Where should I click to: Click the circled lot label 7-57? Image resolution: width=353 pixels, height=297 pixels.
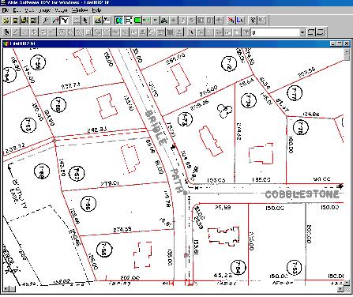pyautogui.click(x=77, y=173)
